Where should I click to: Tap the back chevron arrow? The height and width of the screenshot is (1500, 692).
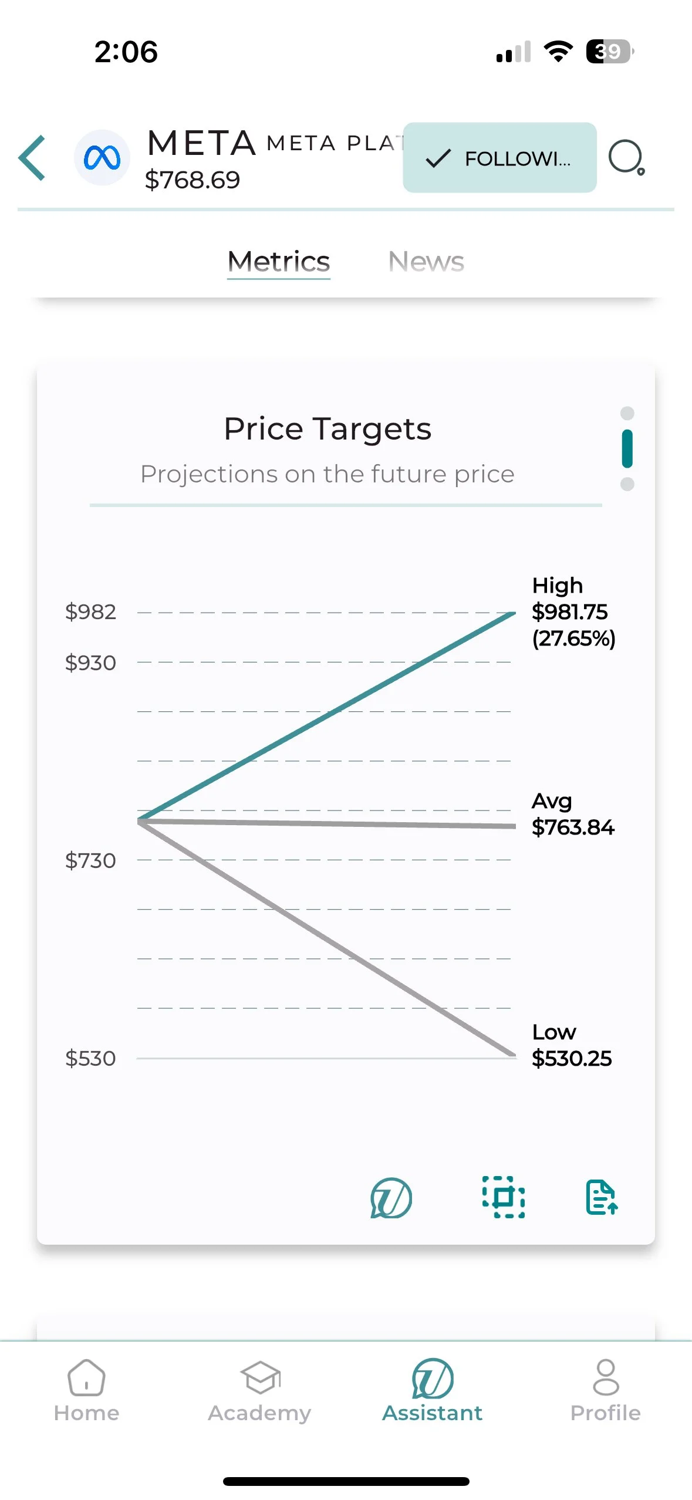pos(32,157)
